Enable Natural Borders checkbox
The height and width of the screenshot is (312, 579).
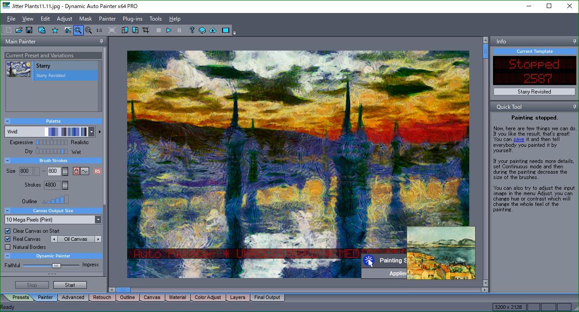point(8,247)
